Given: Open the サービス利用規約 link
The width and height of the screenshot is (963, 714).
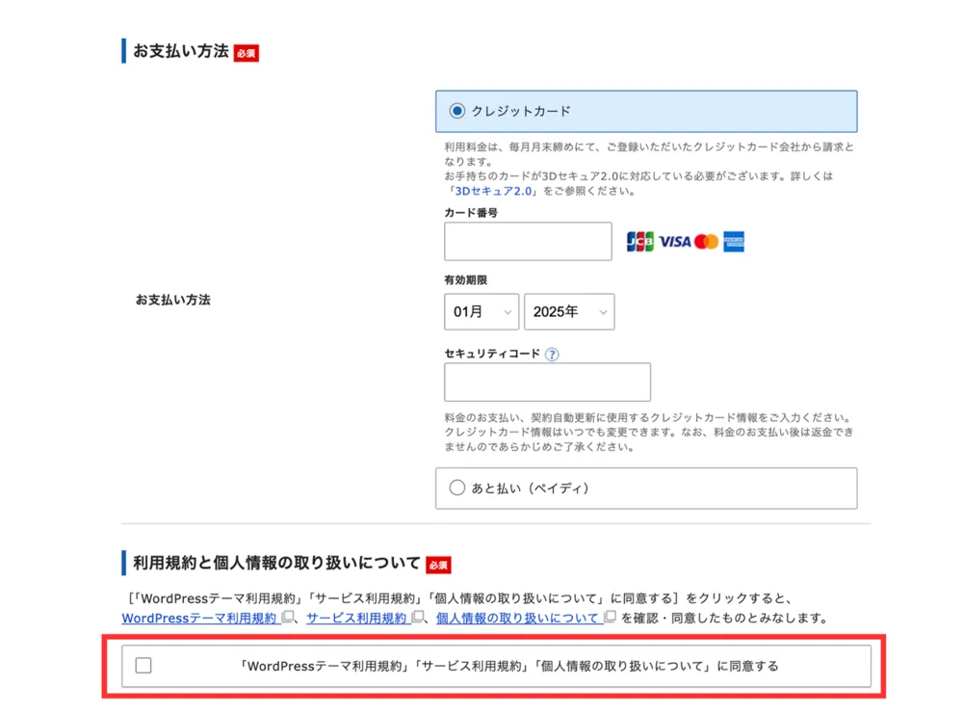Looking at the screenshot, I should [356, 618].
